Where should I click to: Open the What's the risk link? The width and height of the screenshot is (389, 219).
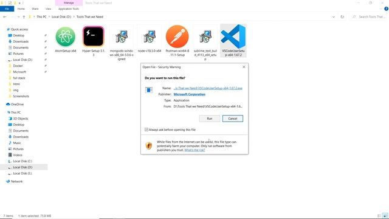(194, 150)
